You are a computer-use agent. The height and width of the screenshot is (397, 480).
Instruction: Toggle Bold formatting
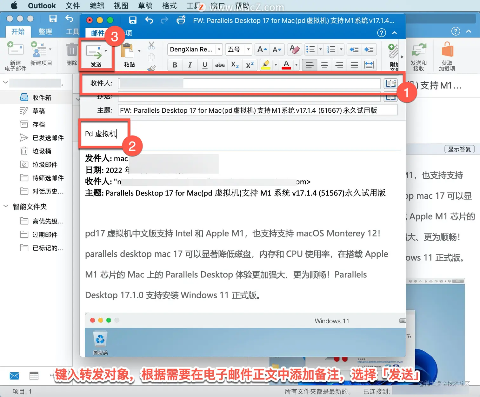coord(175,65)
